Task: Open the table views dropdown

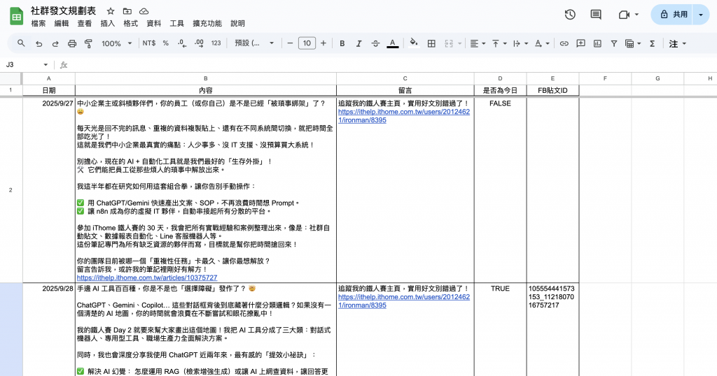Action: point(633,43)
